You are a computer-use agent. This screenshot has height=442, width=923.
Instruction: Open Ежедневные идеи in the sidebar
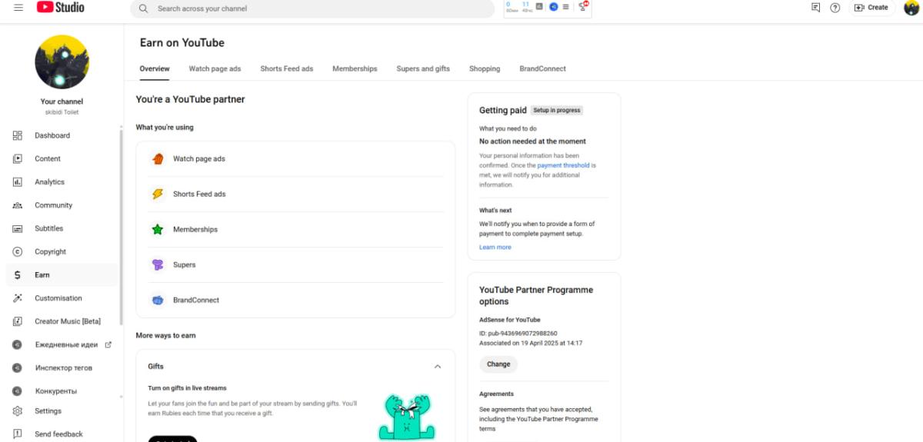tap(62, 344)
